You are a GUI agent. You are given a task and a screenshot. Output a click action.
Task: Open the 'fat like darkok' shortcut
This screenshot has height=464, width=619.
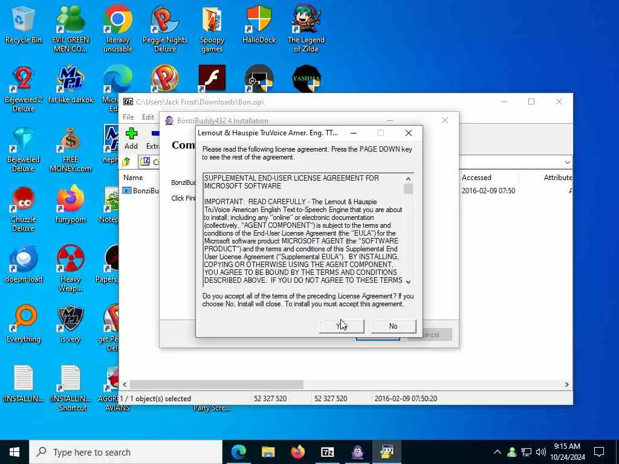pos(70,85)
